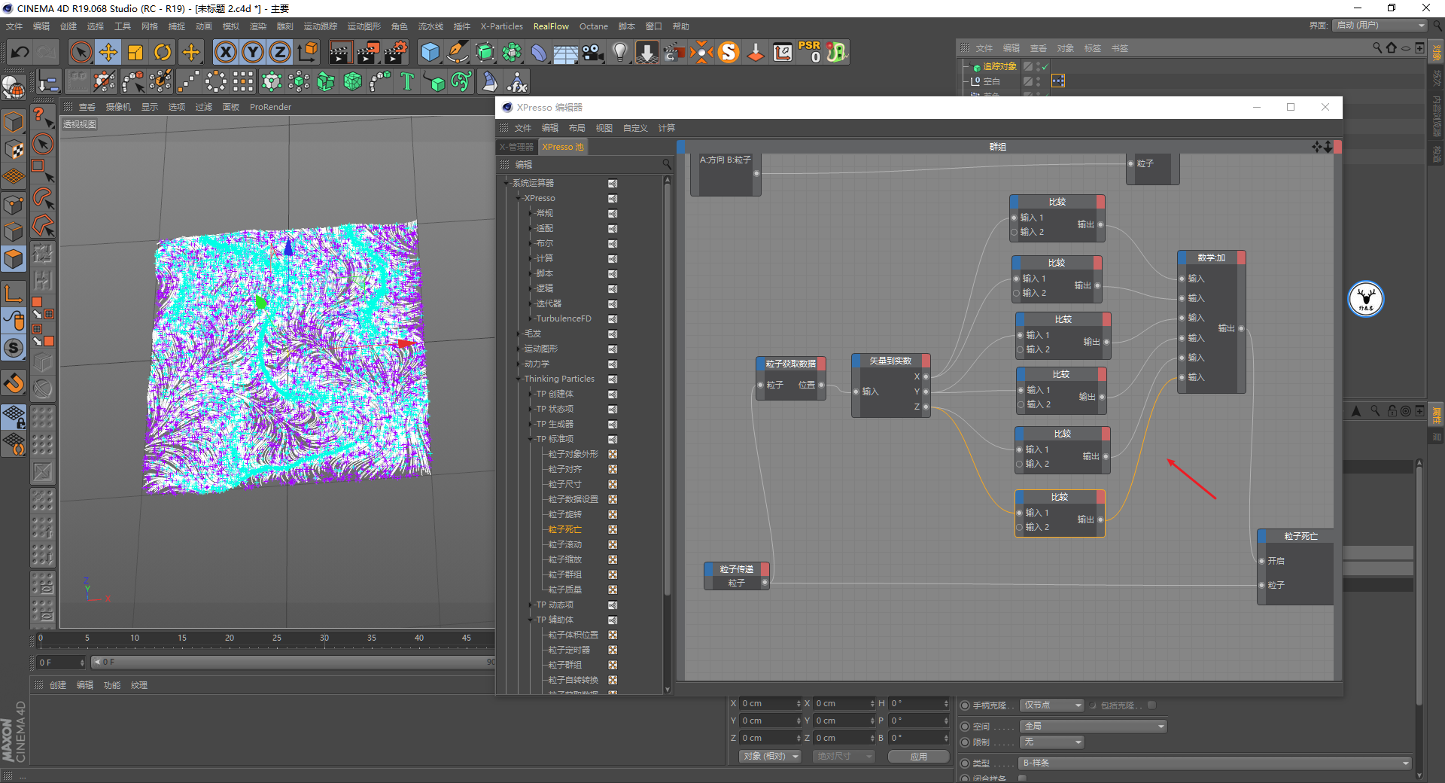Image resolution: width=1445 pixels, height=783 pixels.
Task: Open the RealFlow menu
Action: point(551,26)
